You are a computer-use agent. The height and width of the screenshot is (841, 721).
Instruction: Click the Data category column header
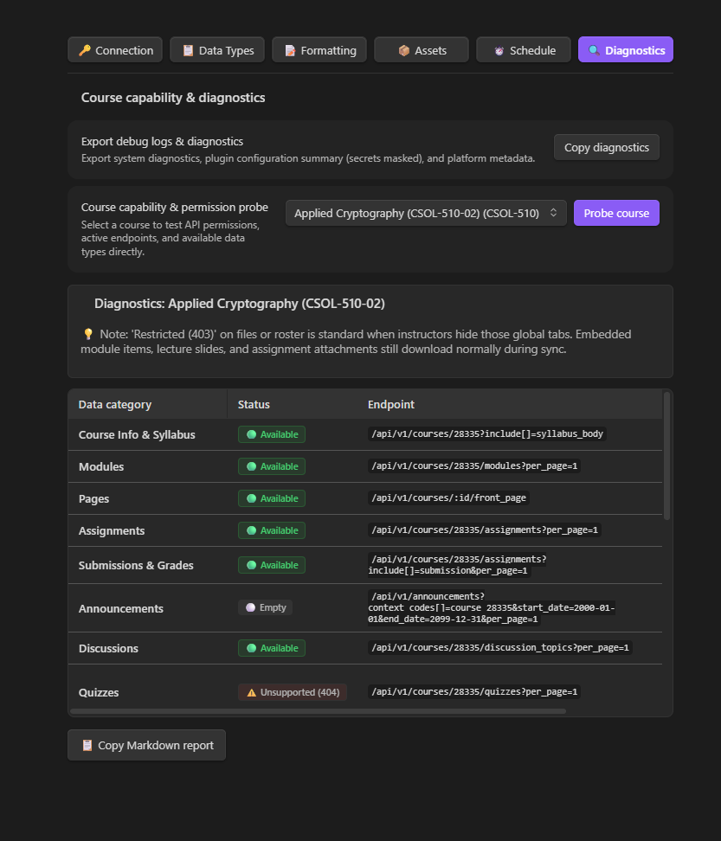(x=115, y=404)
